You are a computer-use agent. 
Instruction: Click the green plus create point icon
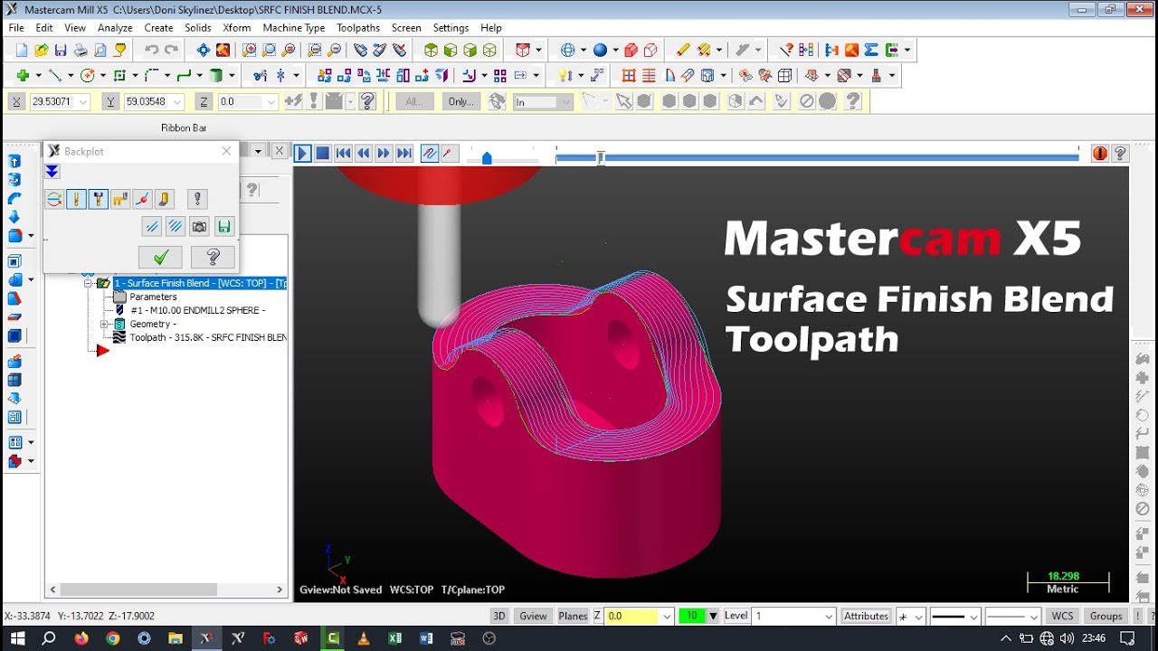(23, 76)
